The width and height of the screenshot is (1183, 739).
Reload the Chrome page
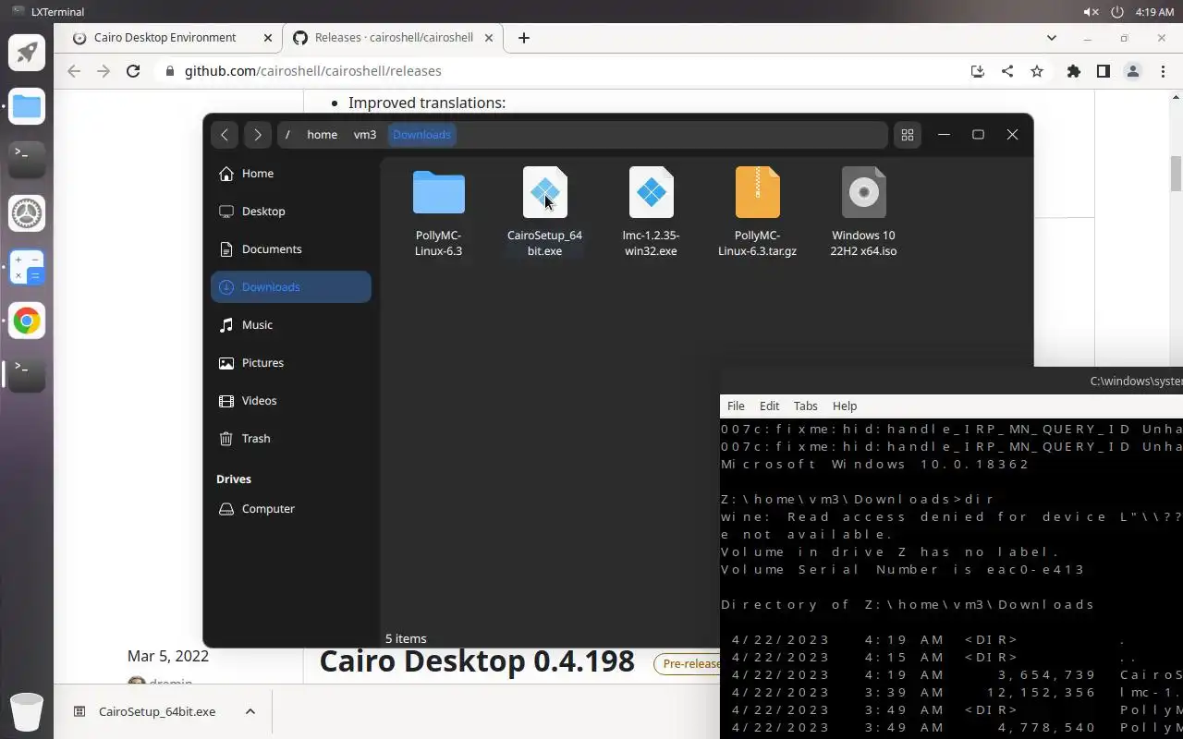133,71
